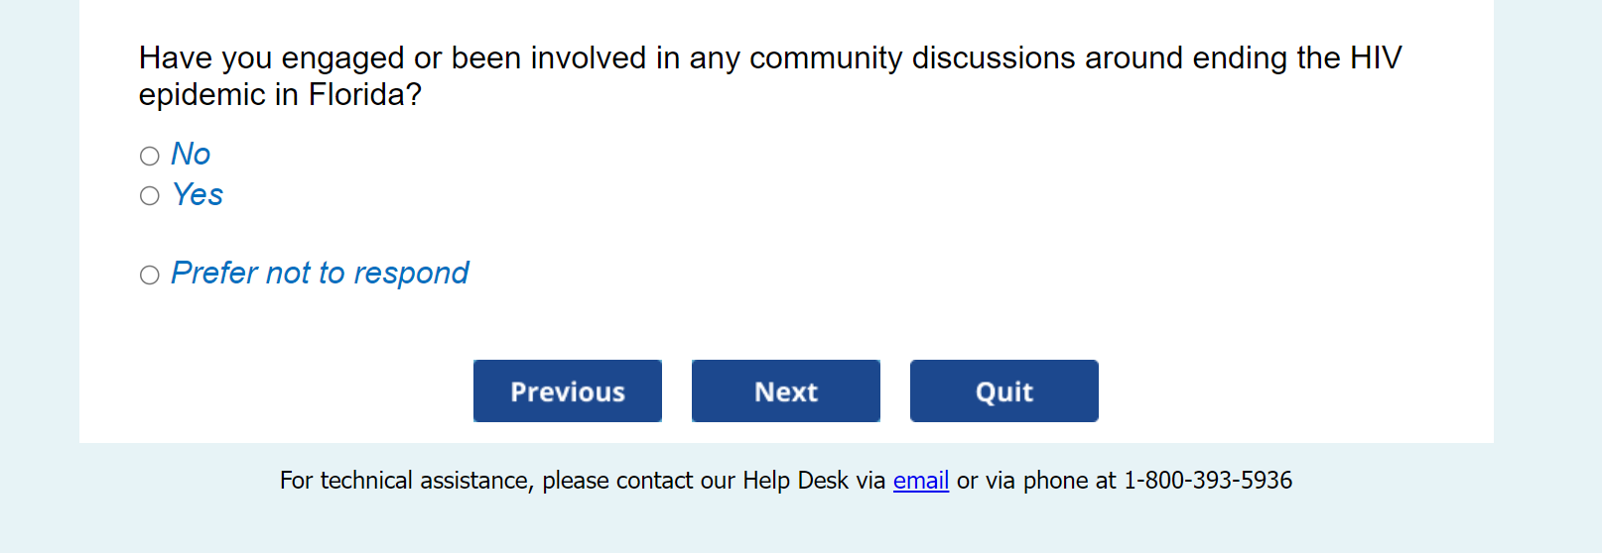The height and width of the screenshot is (553, 1602).
Task: Click the phone number 1-800-393-5936
Action: click(x=1208, y=481)
